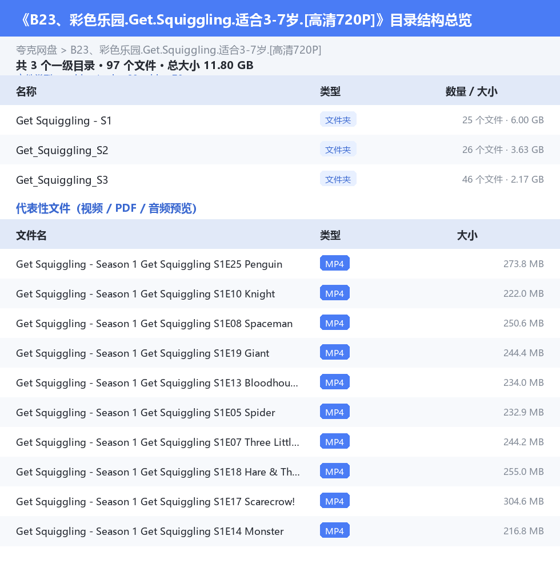Click the MP4 badge for S1E14 Monster
The height and width of the screenshot is (564, 560).
(334, 531)
